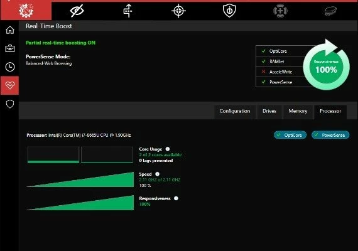Open the crosshair target top icon
The image size is (358, 251).
pos(178,11)
